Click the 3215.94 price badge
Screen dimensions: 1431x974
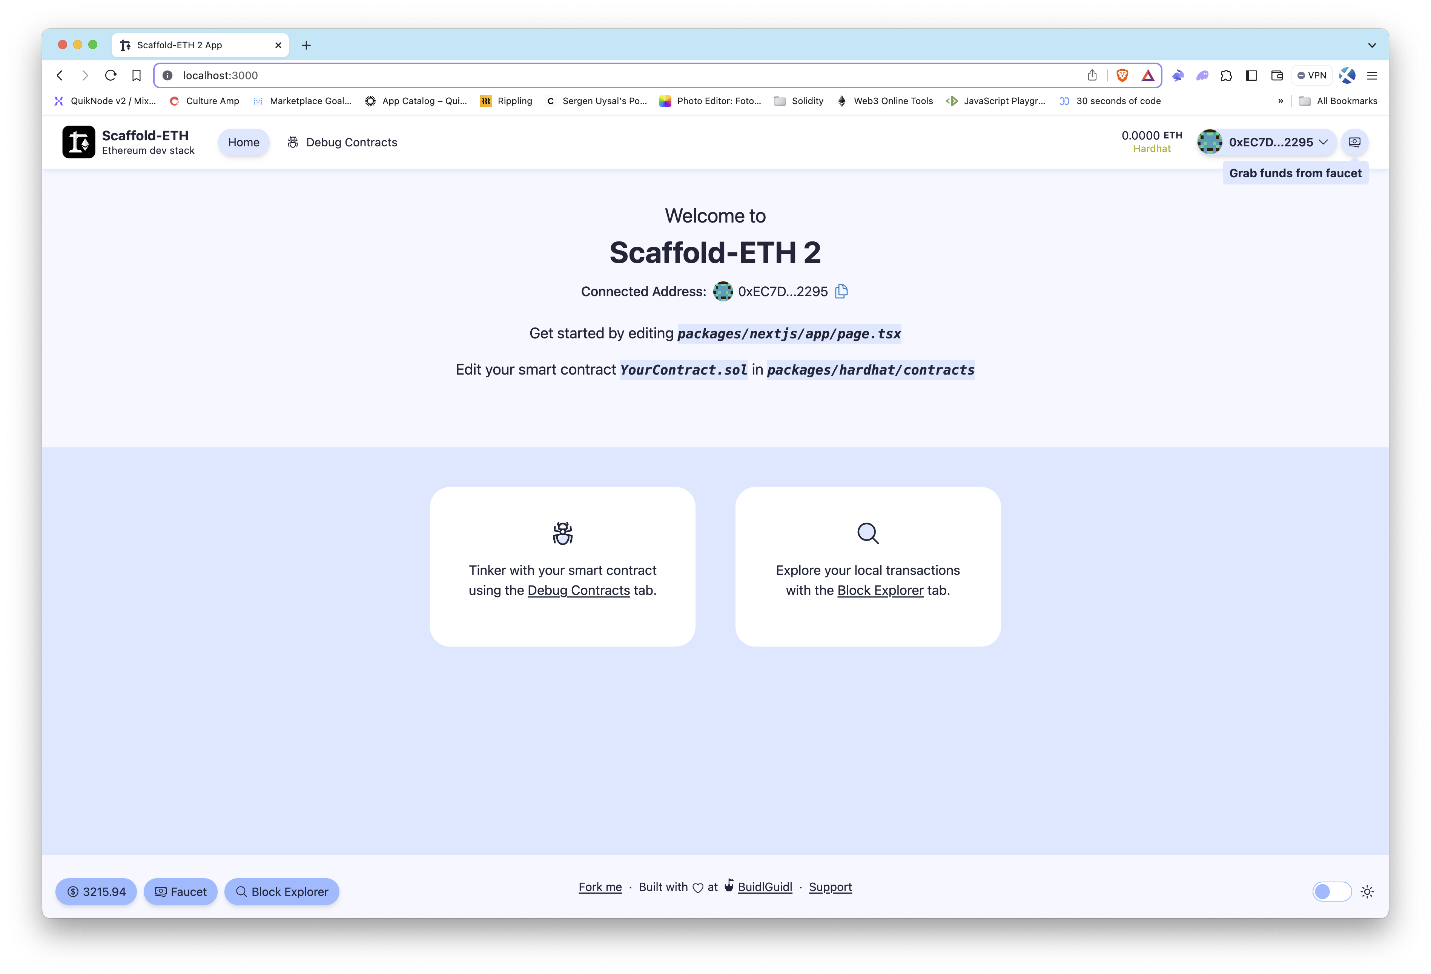pyautogui.click(x=96, y=891)
